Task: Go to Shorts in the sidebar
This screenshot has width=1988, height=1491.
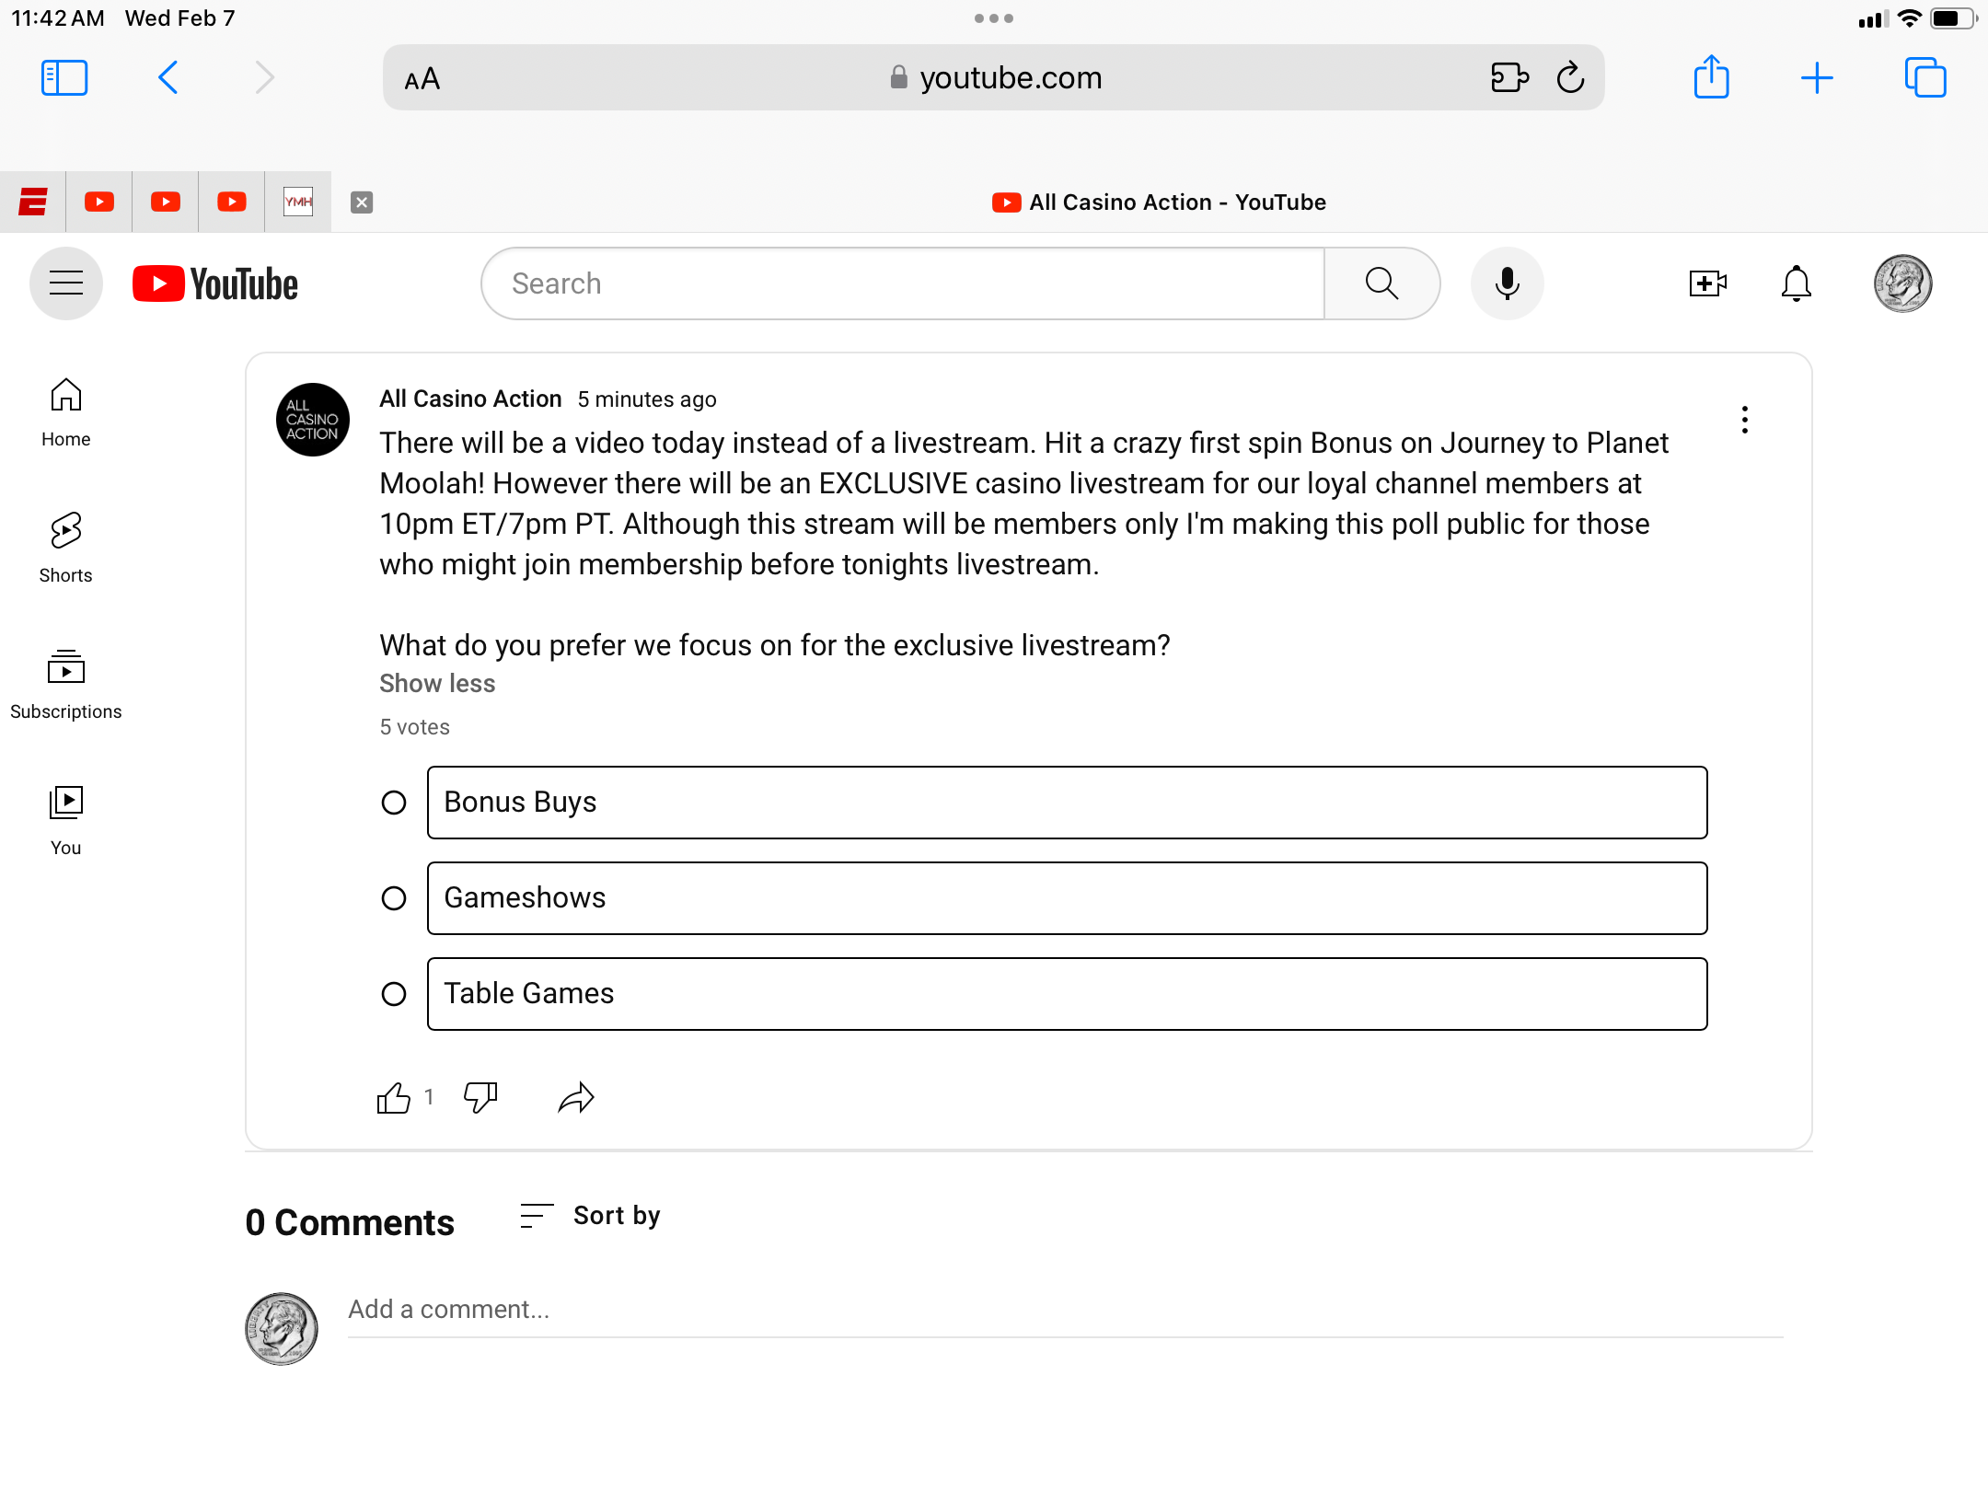Action: (x=66, y=549)
